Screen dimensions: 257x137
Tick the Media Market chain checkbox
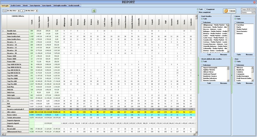[235, 29]
